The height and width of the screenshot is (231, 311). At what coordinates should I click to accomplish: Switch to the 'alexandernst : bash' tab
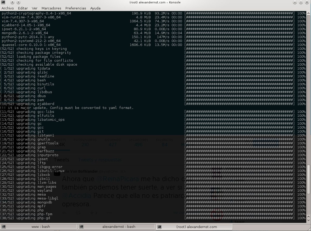116,227
